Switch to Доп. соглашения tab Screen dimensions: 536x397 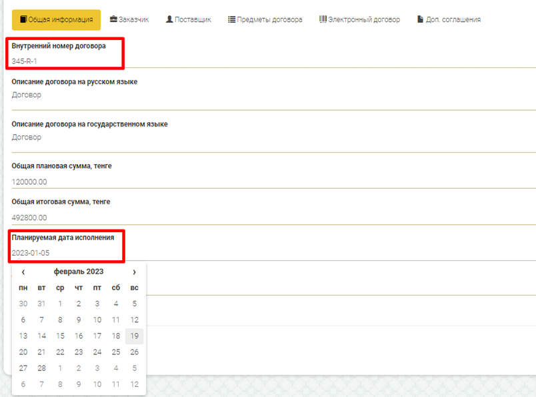(449, 20)
